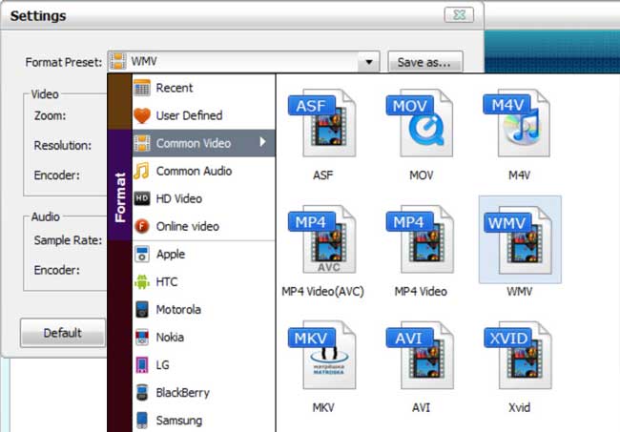This screenshot has height=432, width=620.
Task: Click the Recent calendar icon
Action: [x=142, y=88]
